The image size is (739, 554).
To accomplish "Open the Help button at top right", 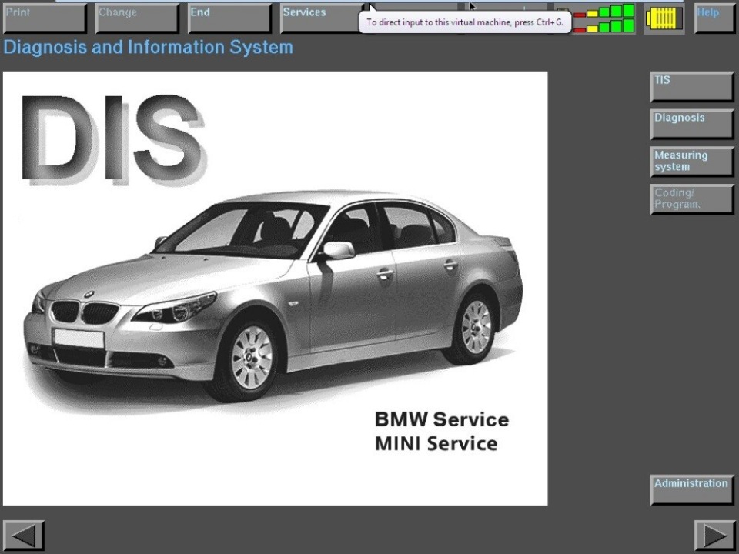I will click(714, 18).
